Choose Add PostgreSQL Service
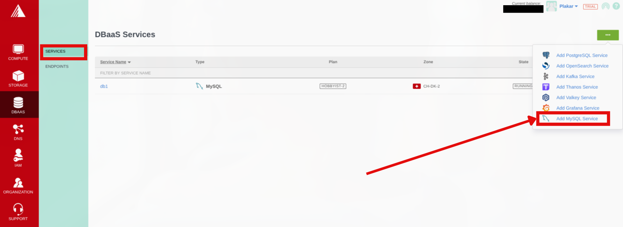 click(x=582, y=55)
